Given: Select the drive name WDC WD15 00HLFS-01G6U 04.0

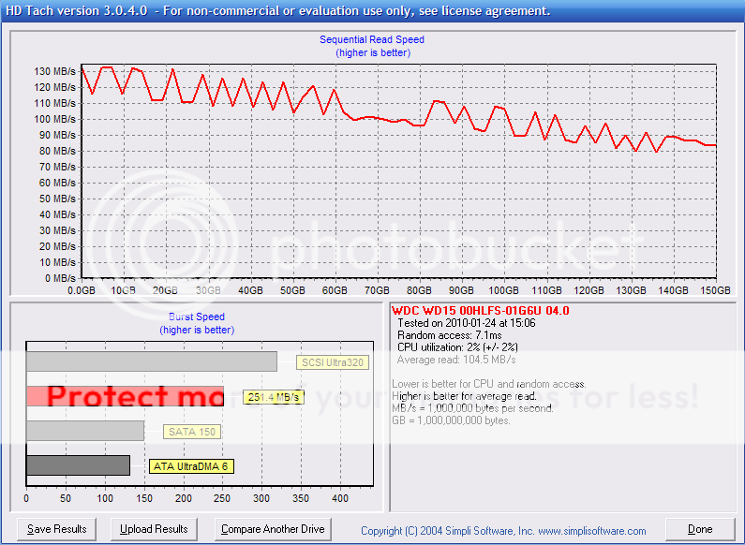Looking at the screenshot, I should (481, 311).
